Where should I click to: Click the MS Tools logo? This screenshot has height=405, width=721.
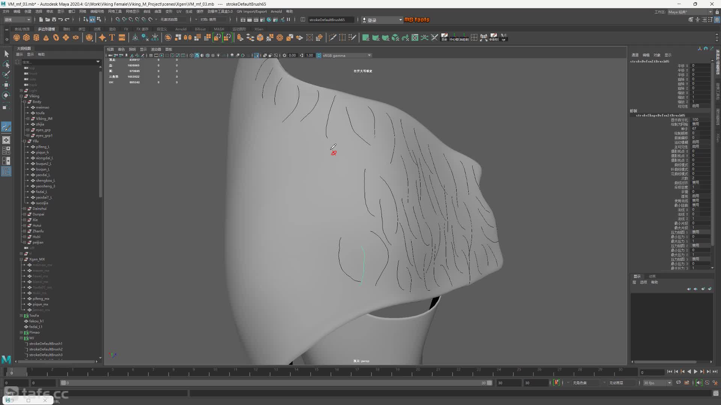click(417, 19)
